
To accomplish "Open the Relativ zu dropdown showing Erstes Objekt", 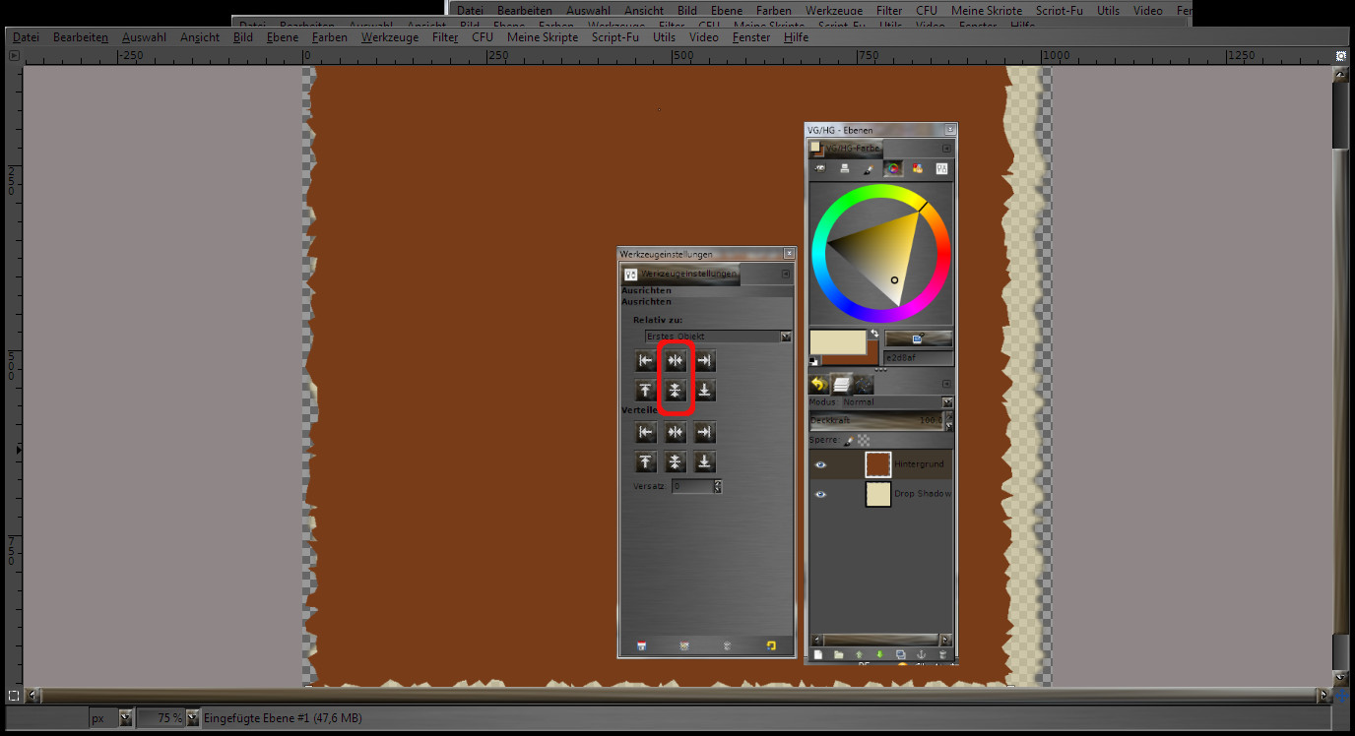I will (x=718, y=337).
